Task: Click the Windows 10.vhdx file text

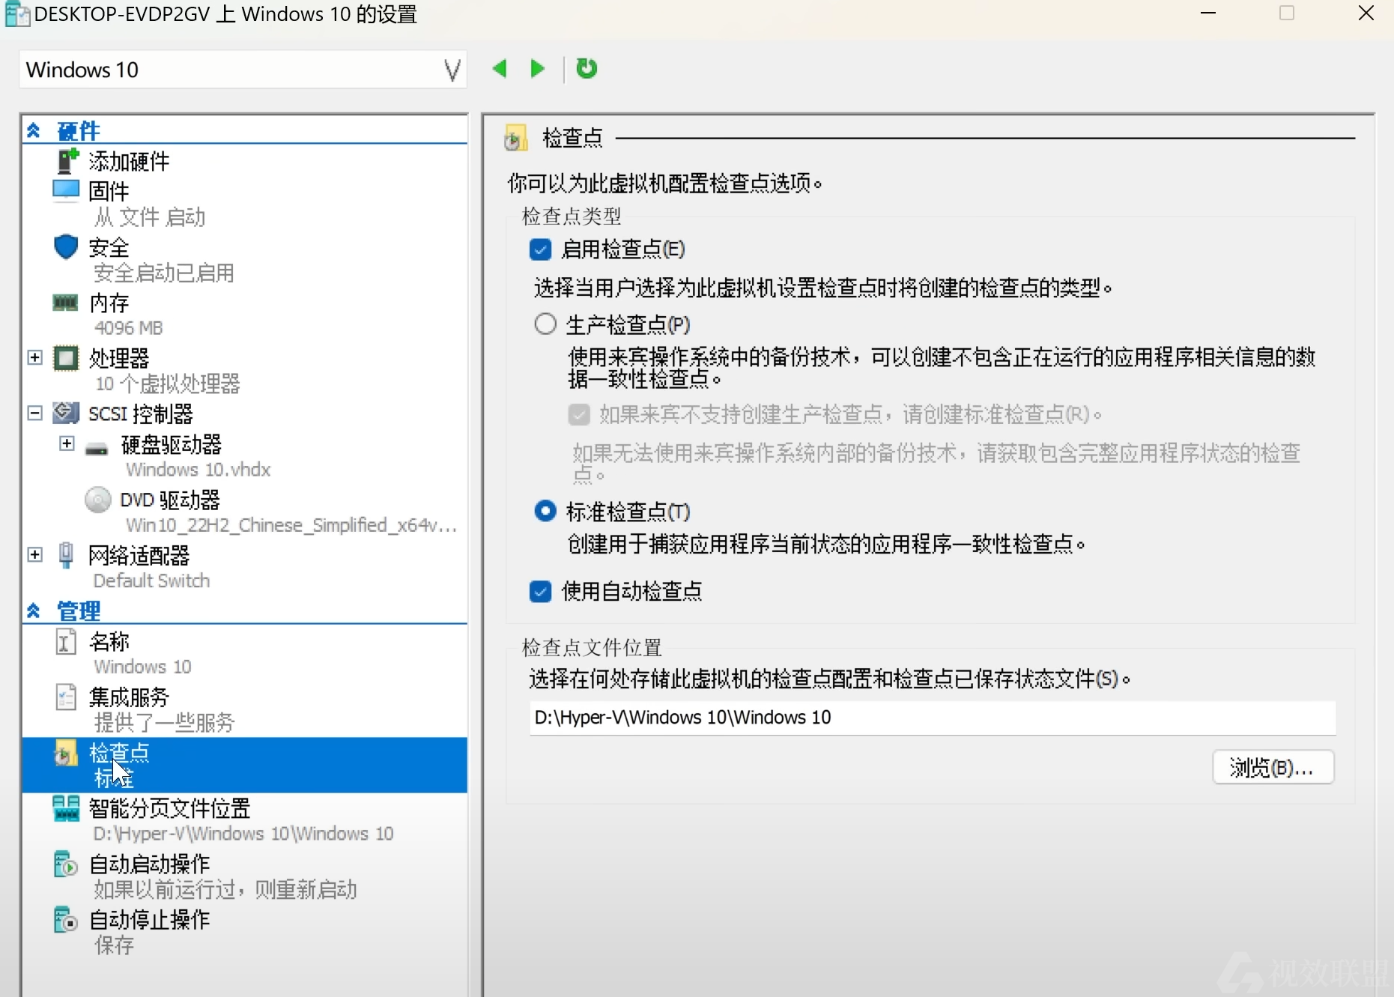Action: pos(198,470)
